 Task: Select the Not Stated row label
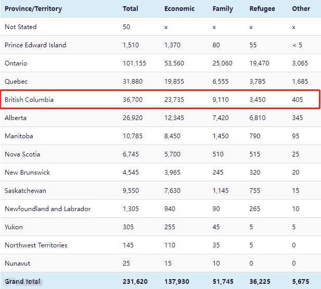[x=21, y=27]
